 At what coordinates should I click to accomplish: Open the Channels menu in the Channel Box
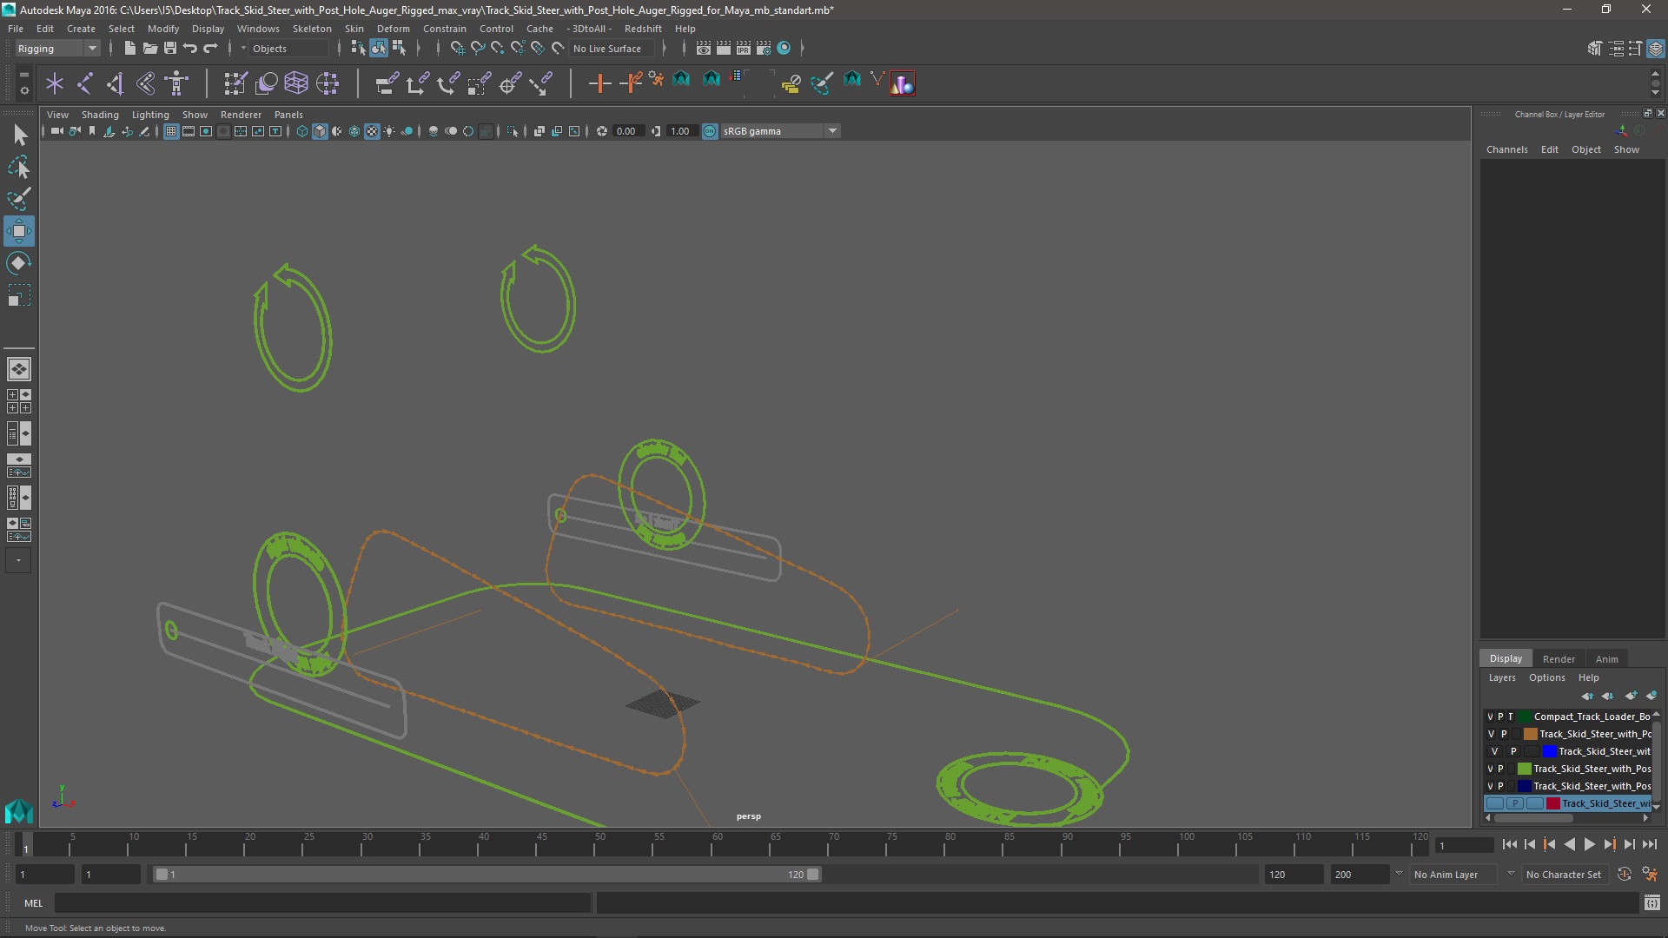(x=1506, y=149)
